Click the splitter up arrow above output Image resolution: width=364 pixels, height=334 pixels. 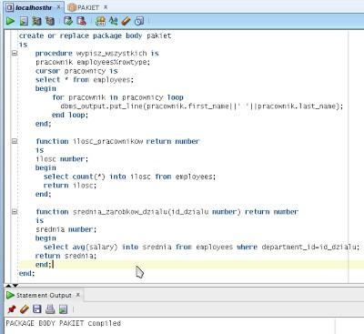pyautogui.click(x=8, y=286)
